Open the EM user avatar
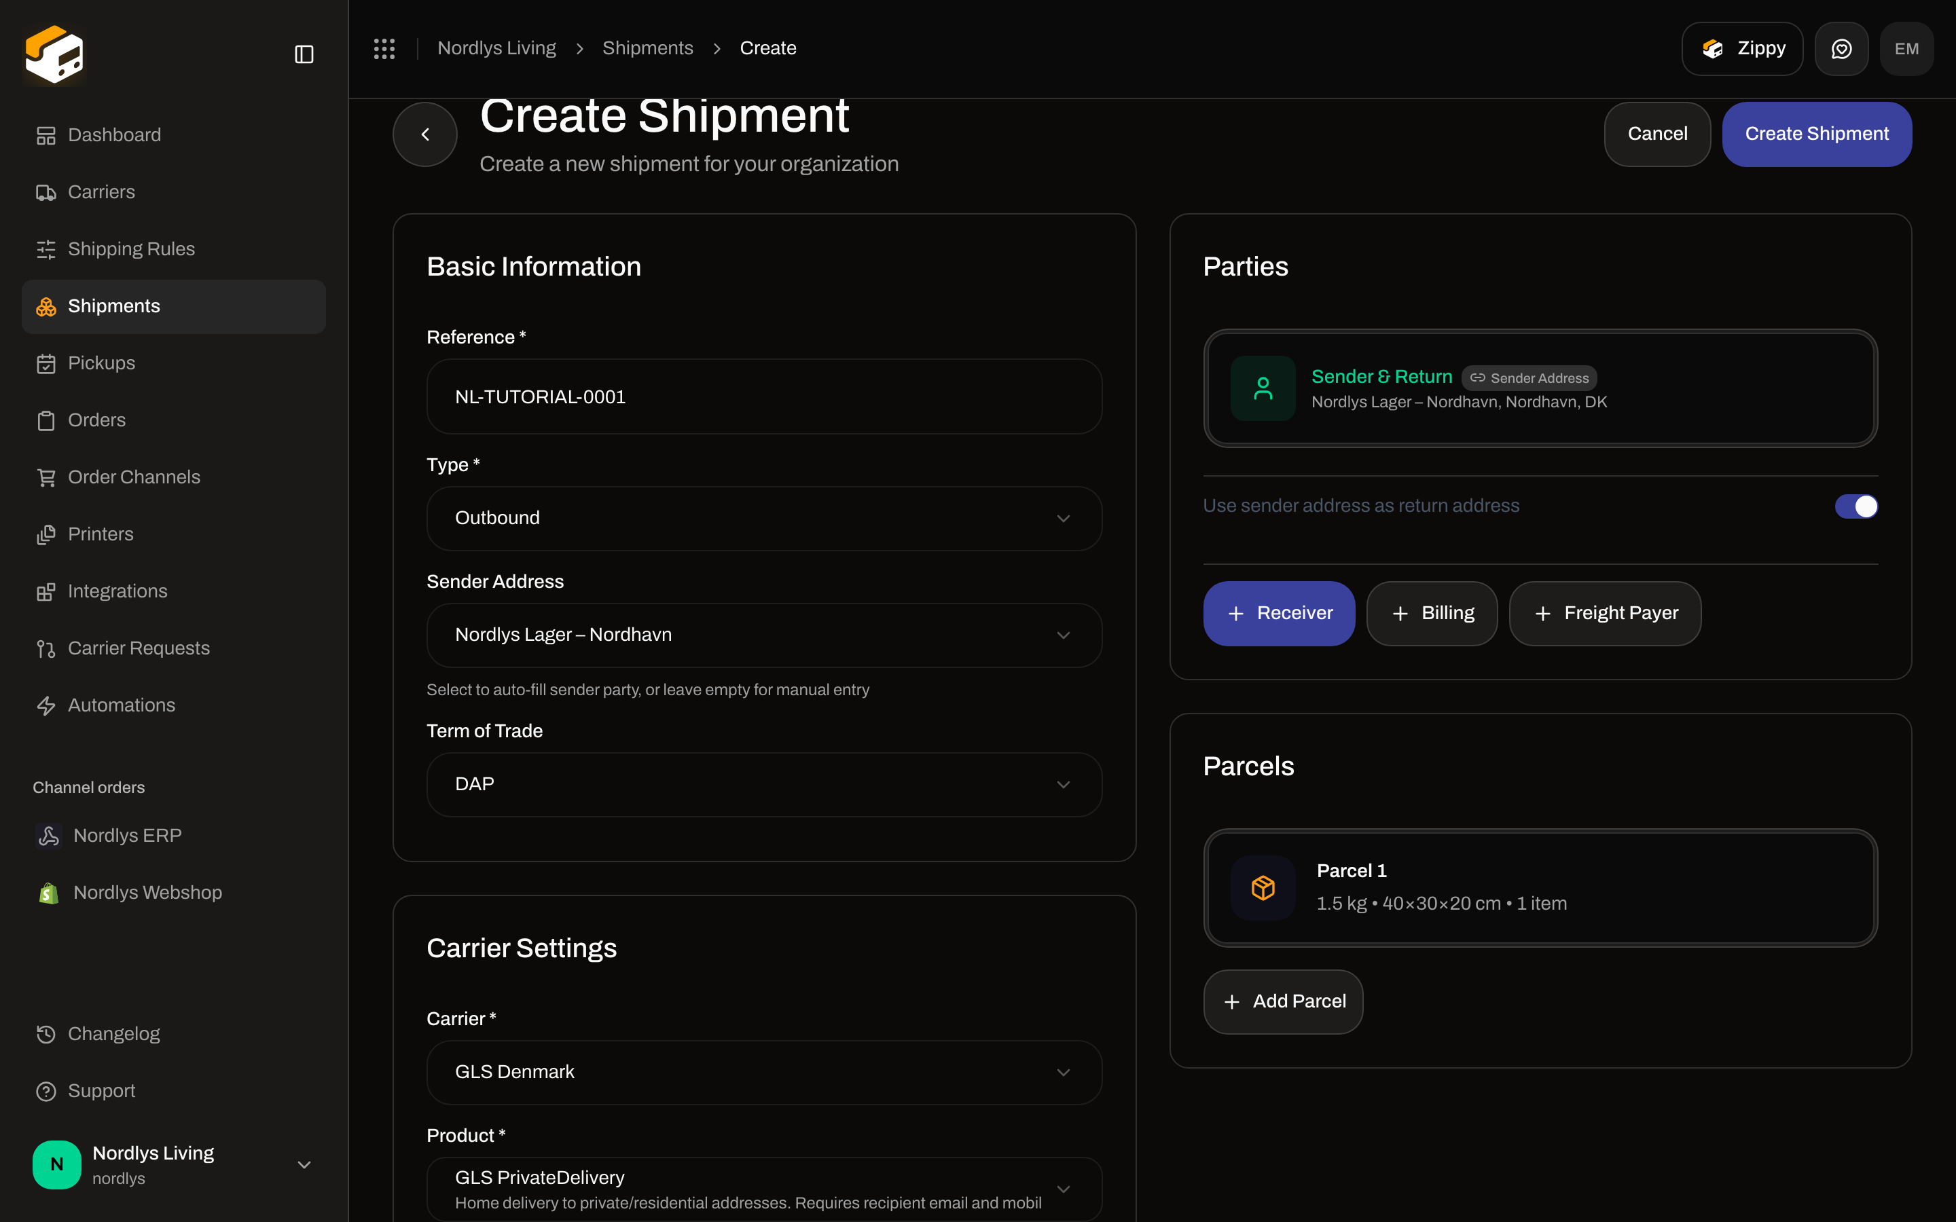 (1906, 48)
